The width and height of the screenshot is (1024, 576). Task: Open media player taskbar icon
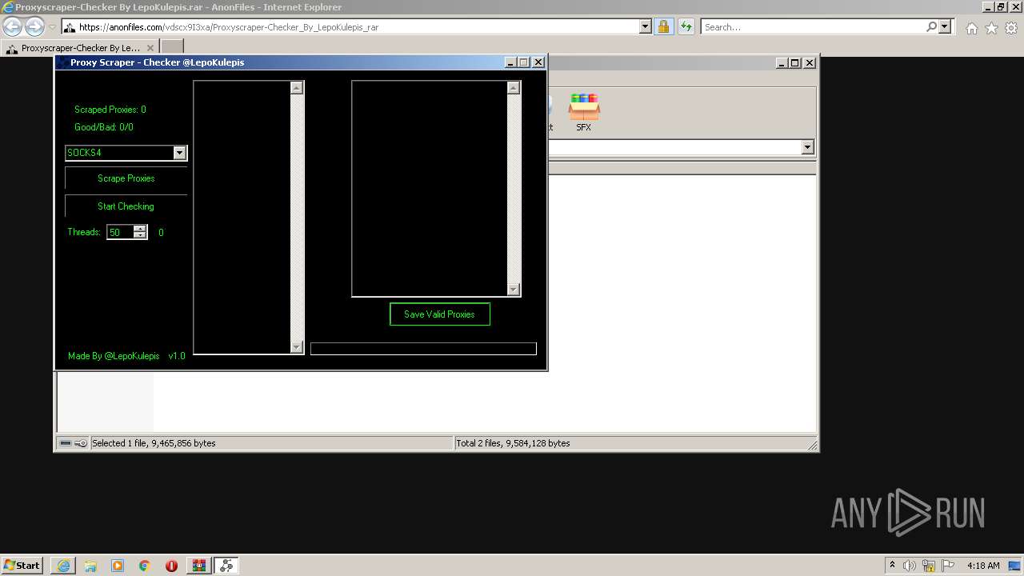118,566
